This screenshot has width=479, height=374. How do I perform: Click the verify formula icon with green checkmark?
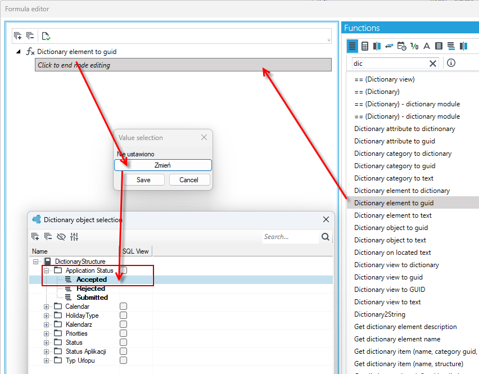click(x=46, y=36)
